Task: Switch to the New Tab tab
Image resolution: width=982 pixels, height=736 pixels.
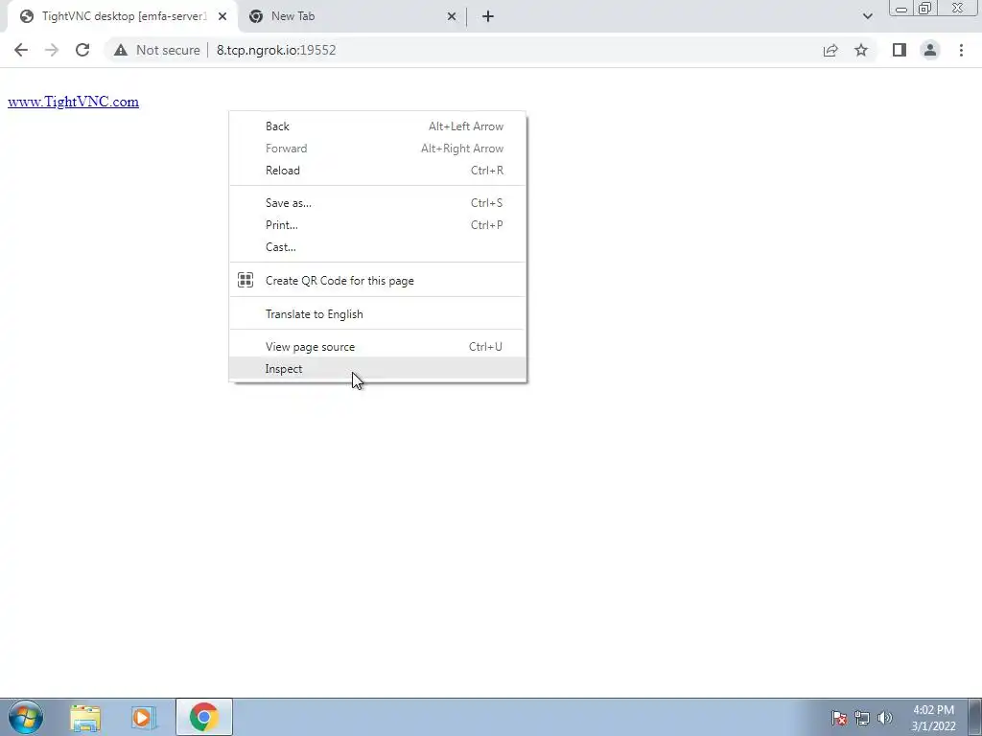Action: (x=353, y=16)
